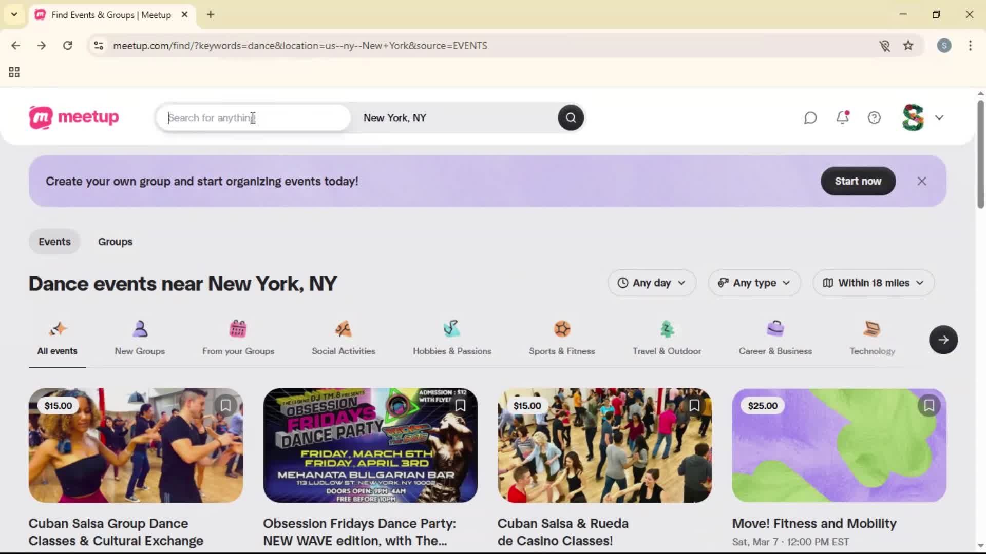The width and height of the screenshot is (986, 554).
Task: Switch to the Groups tab
Action: 115,241
